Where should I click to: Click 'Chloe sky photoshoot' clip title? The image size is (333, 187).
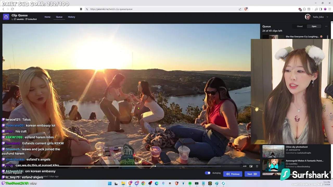297,147
